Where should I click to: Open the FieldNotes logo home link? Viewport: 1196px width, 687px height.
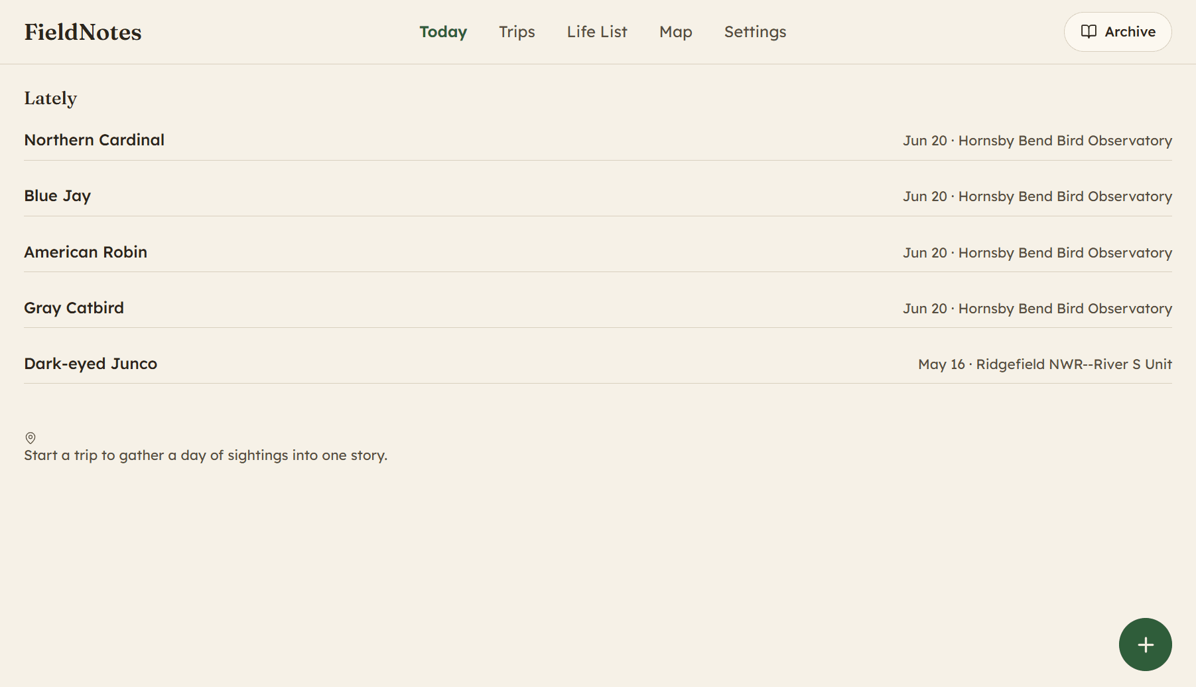(x=83, y=32)
